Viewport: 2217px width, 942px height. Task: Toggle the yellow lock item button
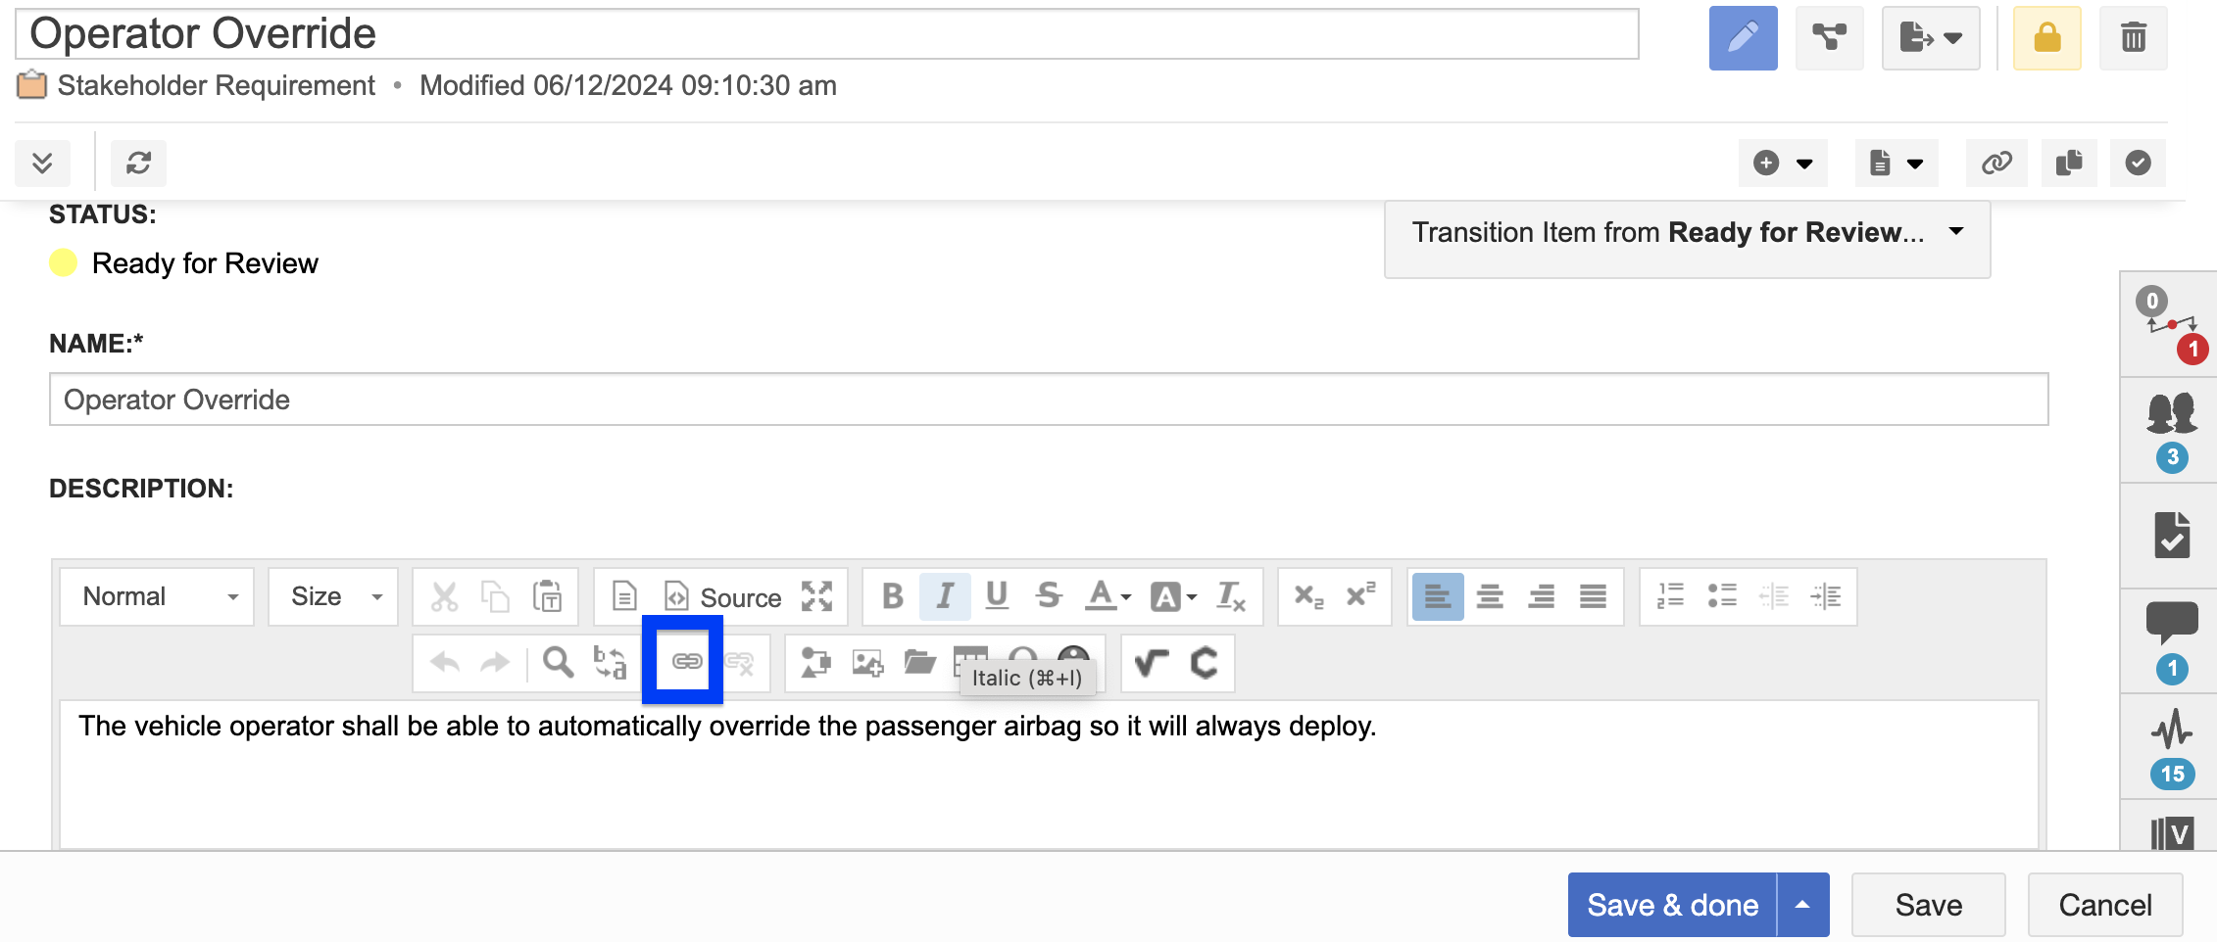point(2046,38)
